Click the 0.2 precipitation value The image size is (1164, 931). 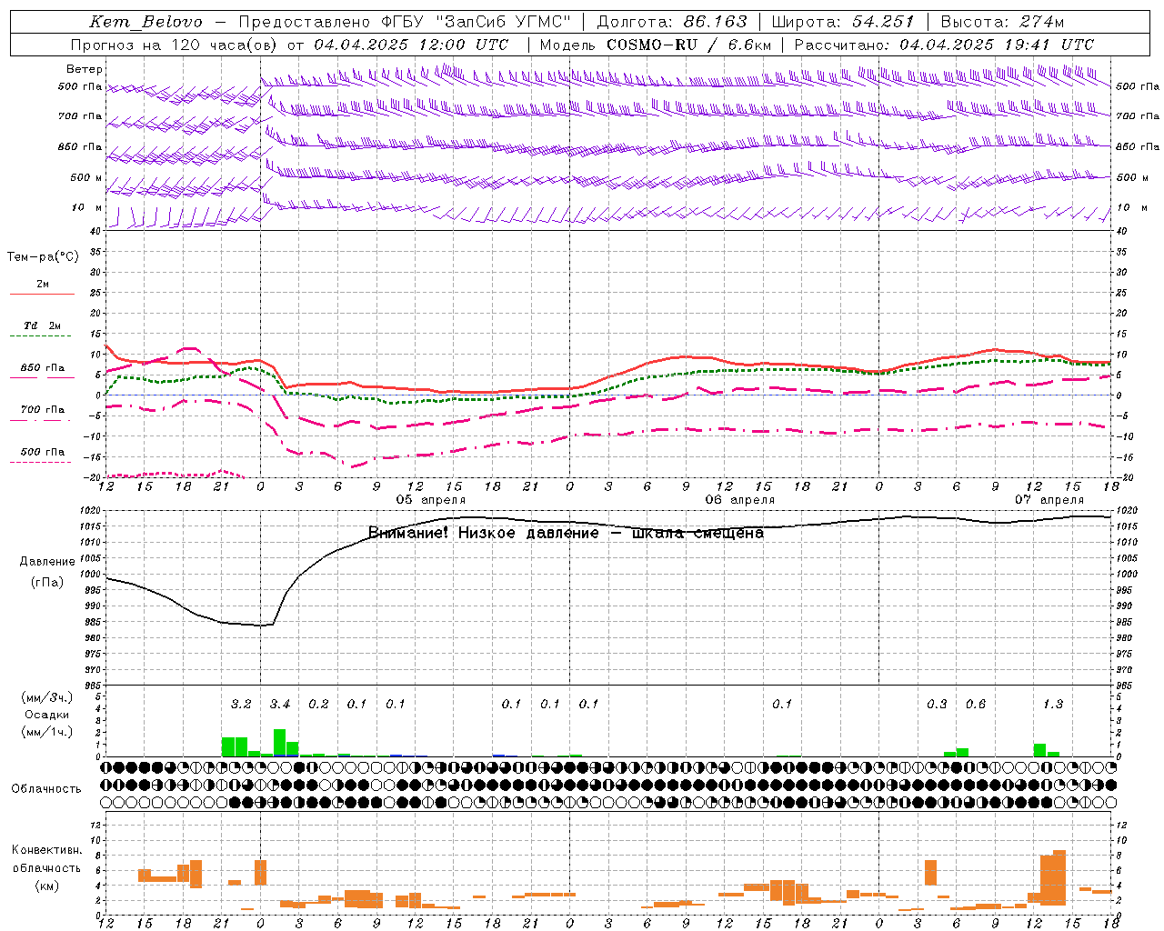pyautogui.click(x=318, y=705)
